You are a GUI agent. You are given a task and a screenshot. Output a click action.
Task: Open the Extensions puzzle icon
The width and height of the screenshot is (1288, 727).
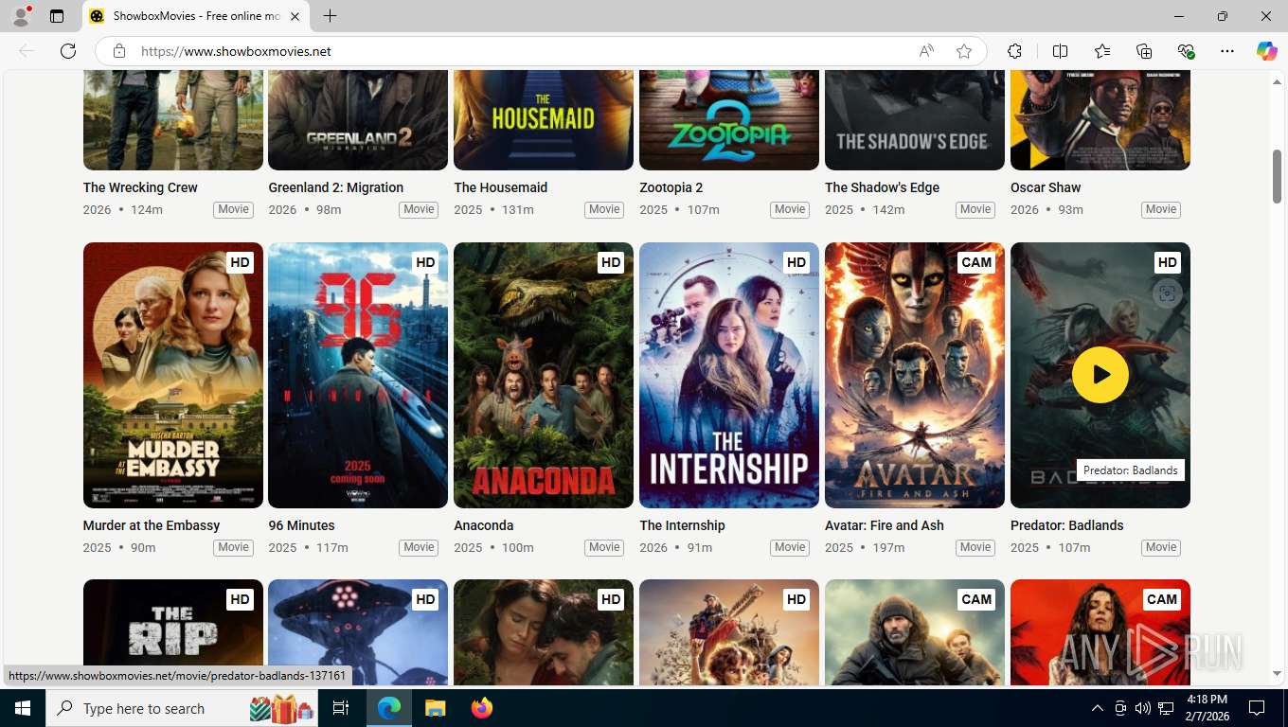click(1014, 51)
